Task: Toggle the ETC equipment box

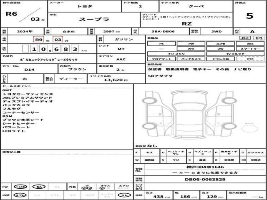Action: (x=249, y=60)
